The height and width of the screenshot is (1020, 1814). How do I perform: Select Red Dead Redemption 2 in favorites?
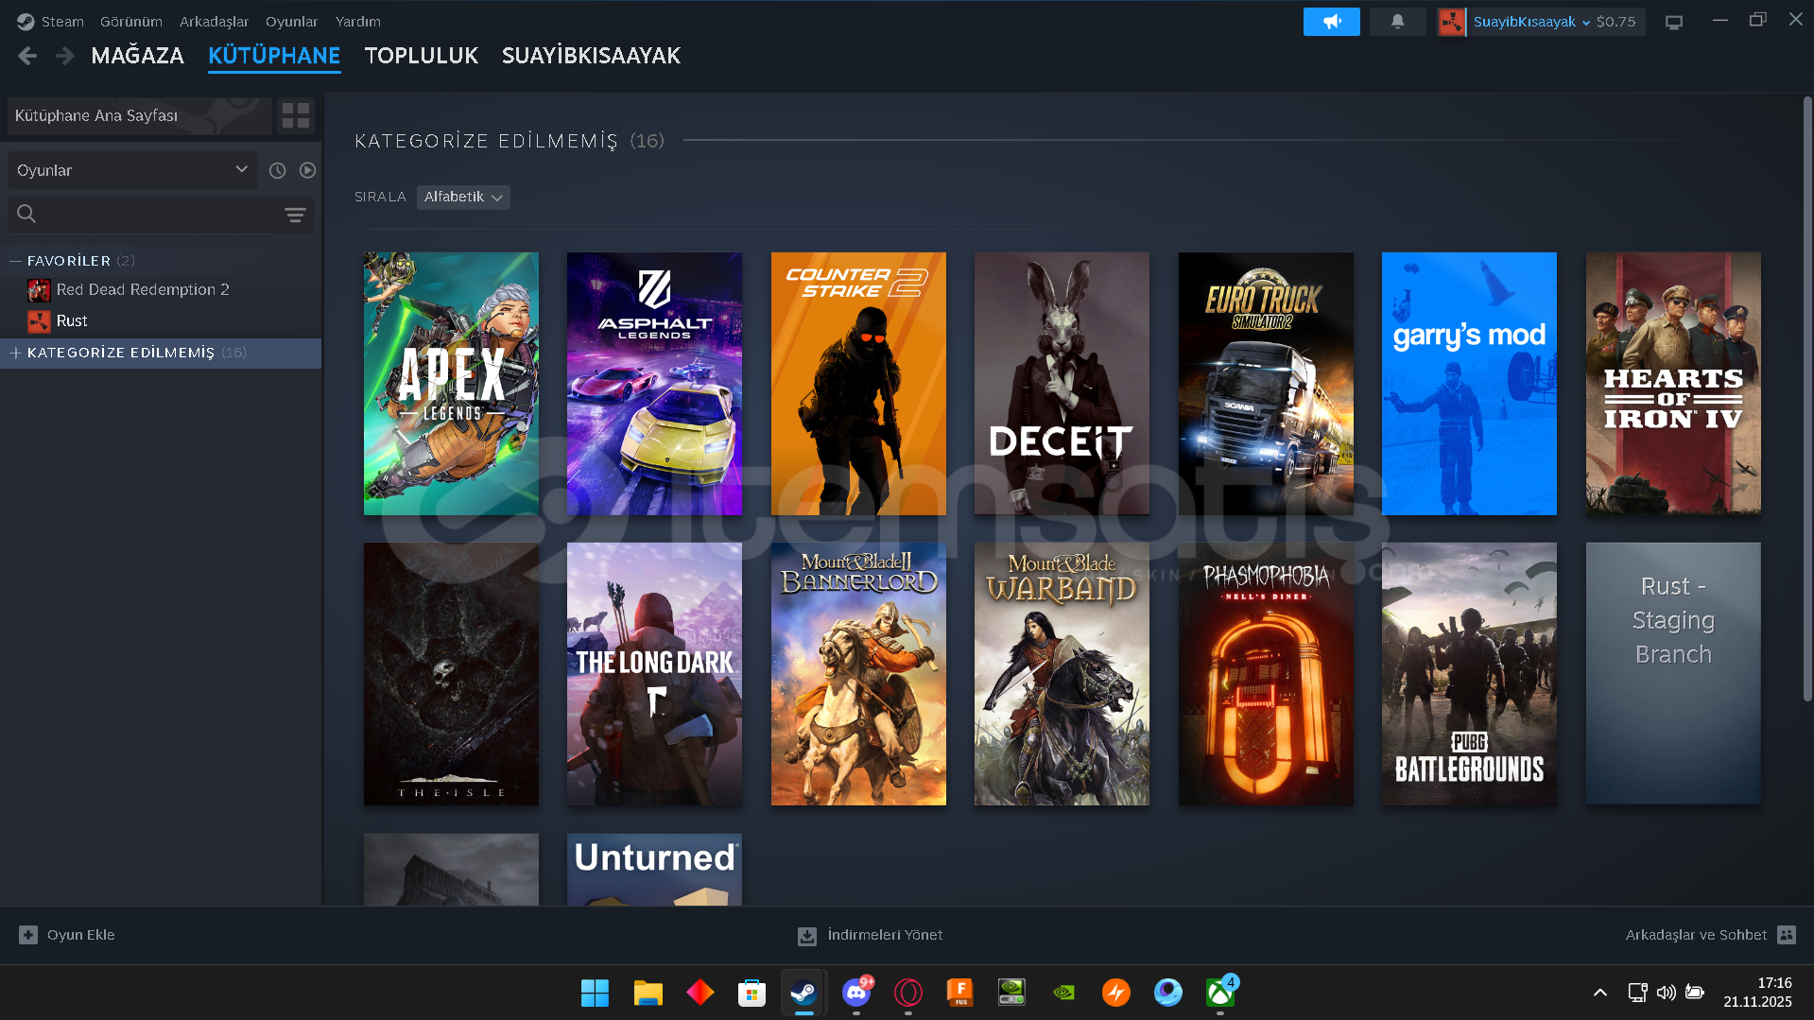pos(142,289)
